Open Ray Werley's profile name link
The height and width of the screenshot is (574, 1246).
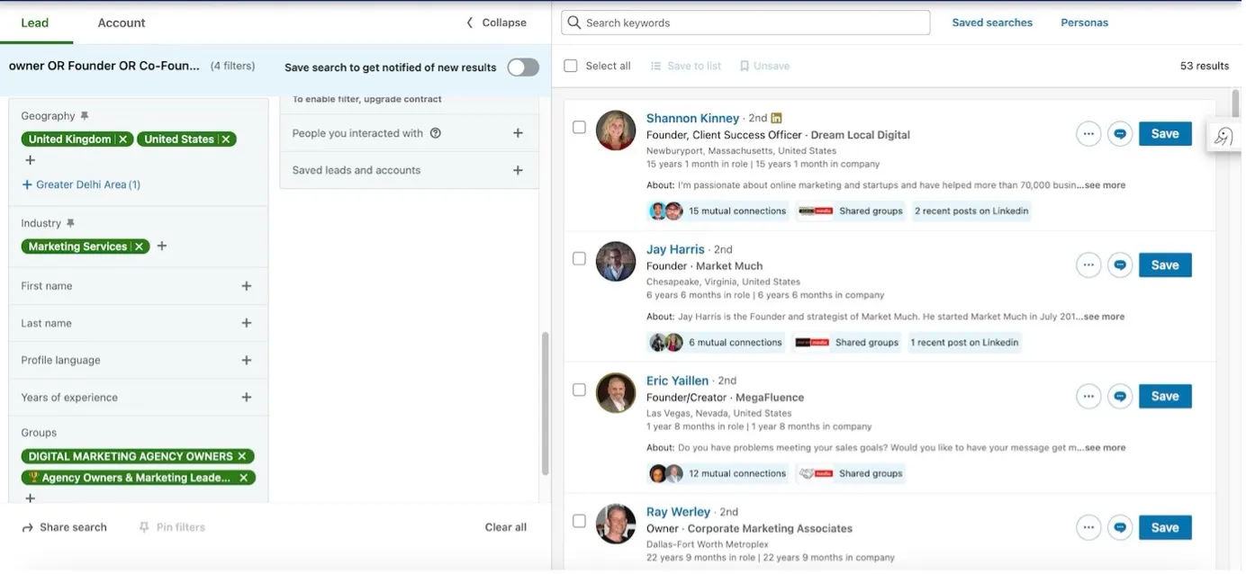tap(679, 512)
